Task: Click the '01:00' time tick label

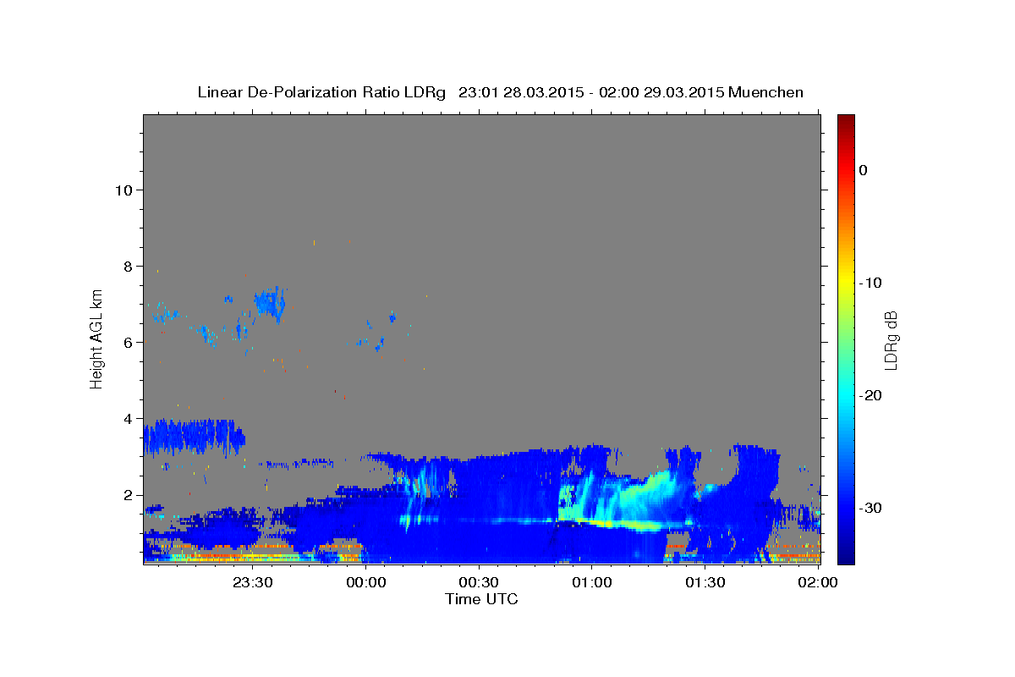Action: click(x=591, y=582)
